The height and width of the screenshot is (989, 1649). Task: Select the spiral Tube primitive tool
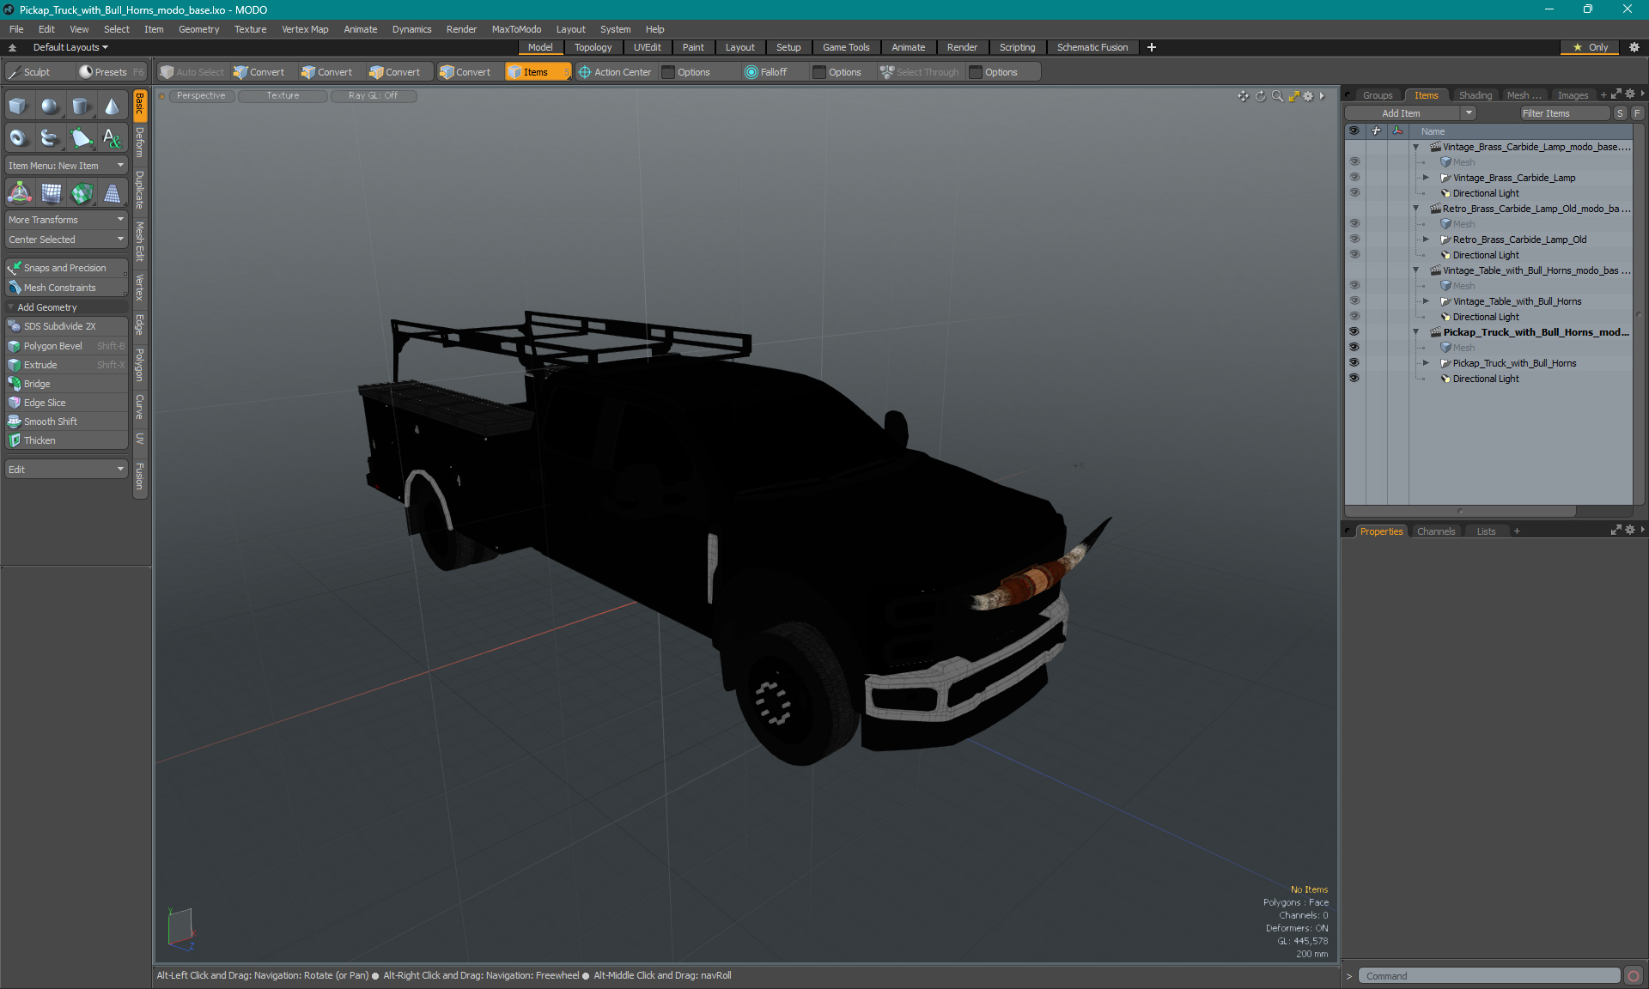coord(50,137)
